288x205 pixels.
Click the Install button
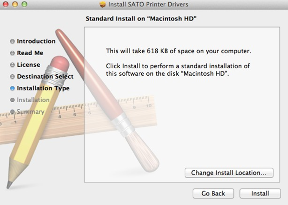(260, 193)
